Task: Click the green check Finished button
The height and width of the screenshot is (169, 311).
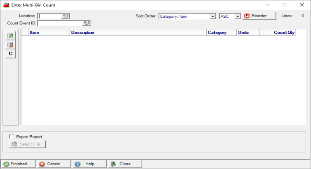Action: point(18,164)
